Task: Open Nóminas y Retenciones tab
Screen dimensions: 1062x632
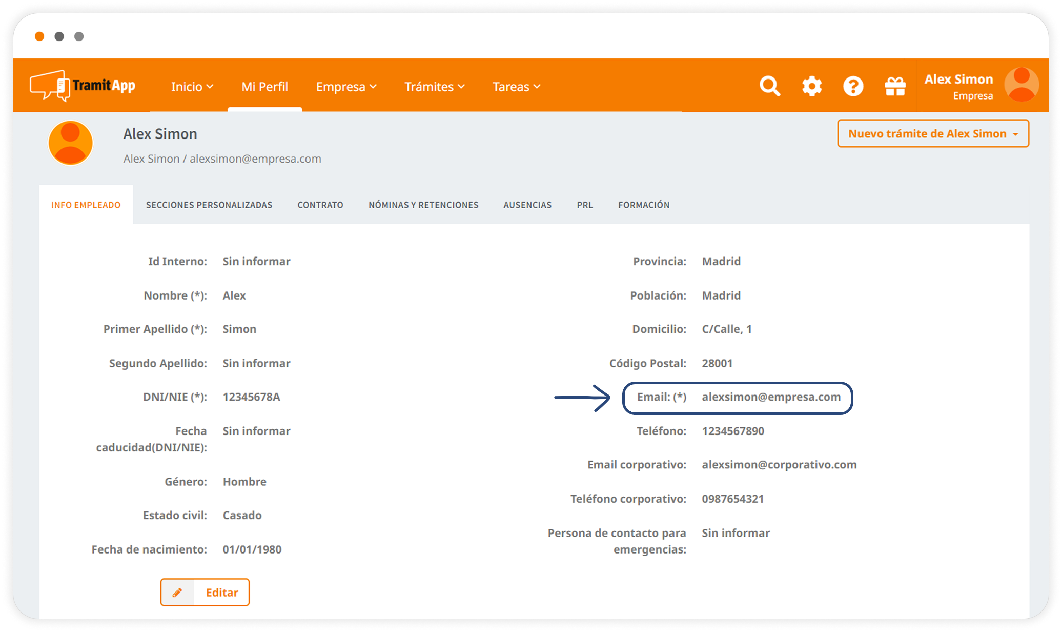Action: pos(423,205)
